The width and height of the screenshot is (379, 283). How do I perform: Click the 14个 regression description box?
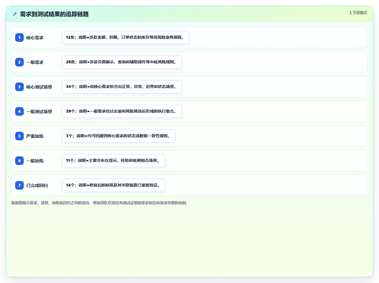[x=114, y=185]
